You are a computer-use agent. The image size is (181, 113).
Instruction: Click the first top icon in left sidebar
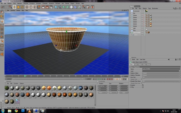[x=2, y=12]
